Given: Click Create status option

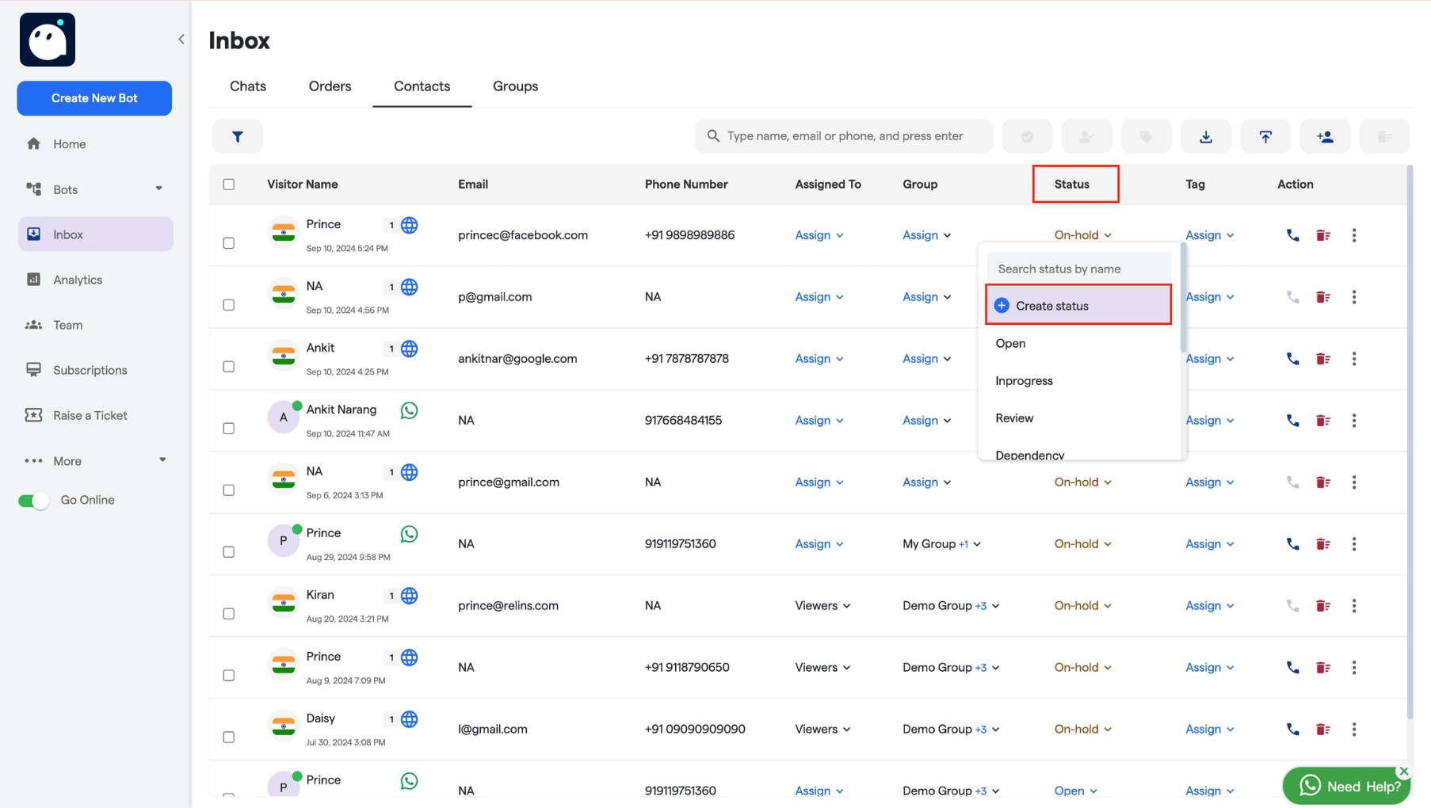Looking at the screenshot, I should [1078, 306].
